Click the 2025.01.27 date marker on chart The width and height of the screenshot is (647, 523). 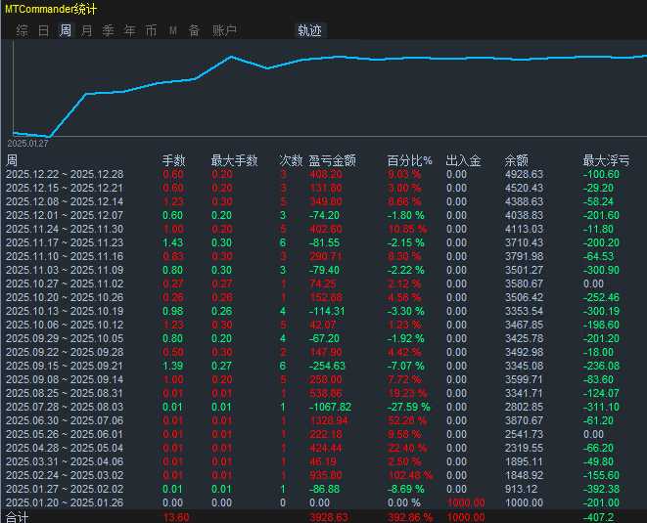click(27, 144)
